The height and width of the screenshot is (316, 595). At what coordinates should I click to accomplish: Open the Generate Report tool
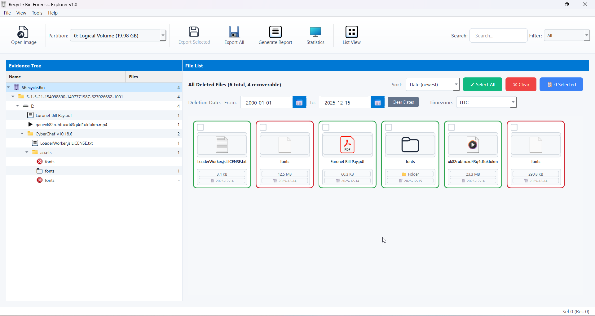coord(275,32)
